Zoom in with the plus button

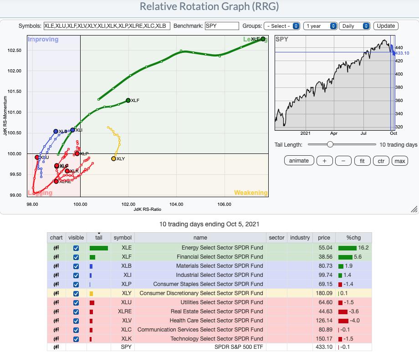[324, 161]
